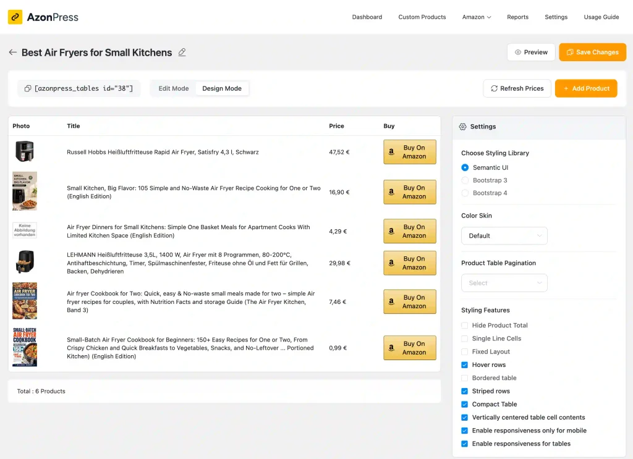Click the AzonPress logo icon
The height and width of the screenshot is (459, 633).
[15, 17]
